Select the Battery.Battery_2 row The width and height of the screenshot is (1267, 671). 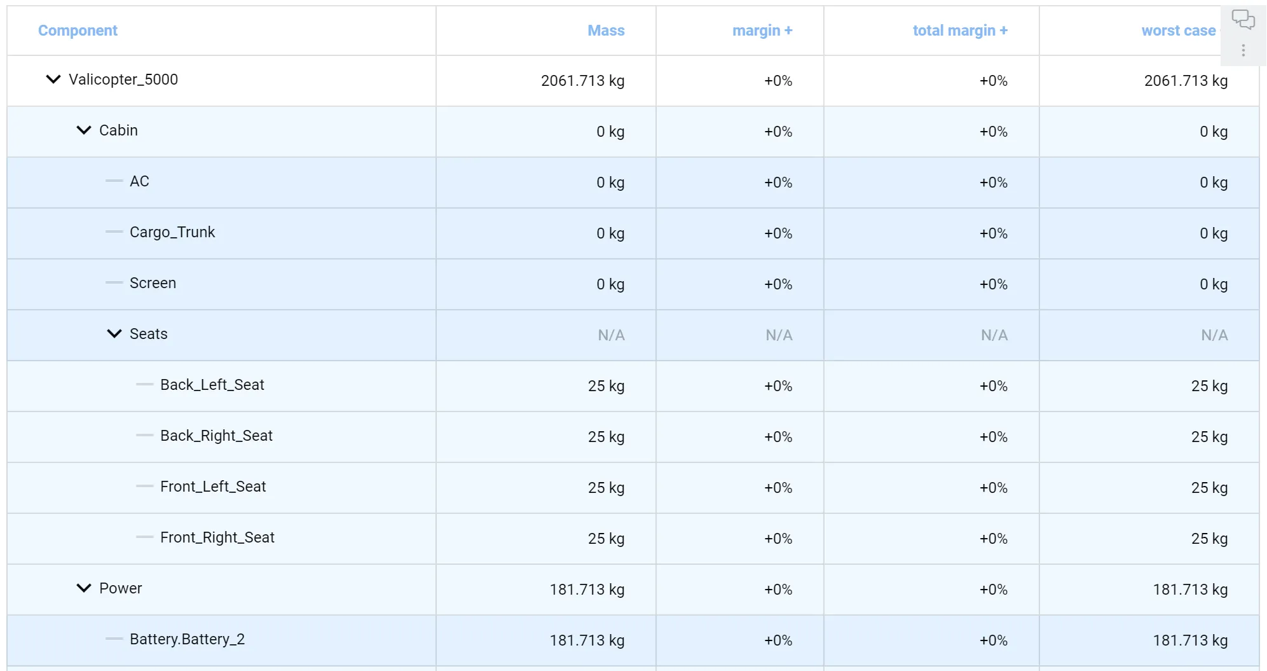coord(187,639)
